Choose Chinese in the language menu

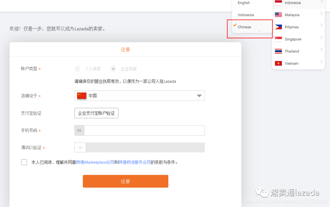(244, 27)
